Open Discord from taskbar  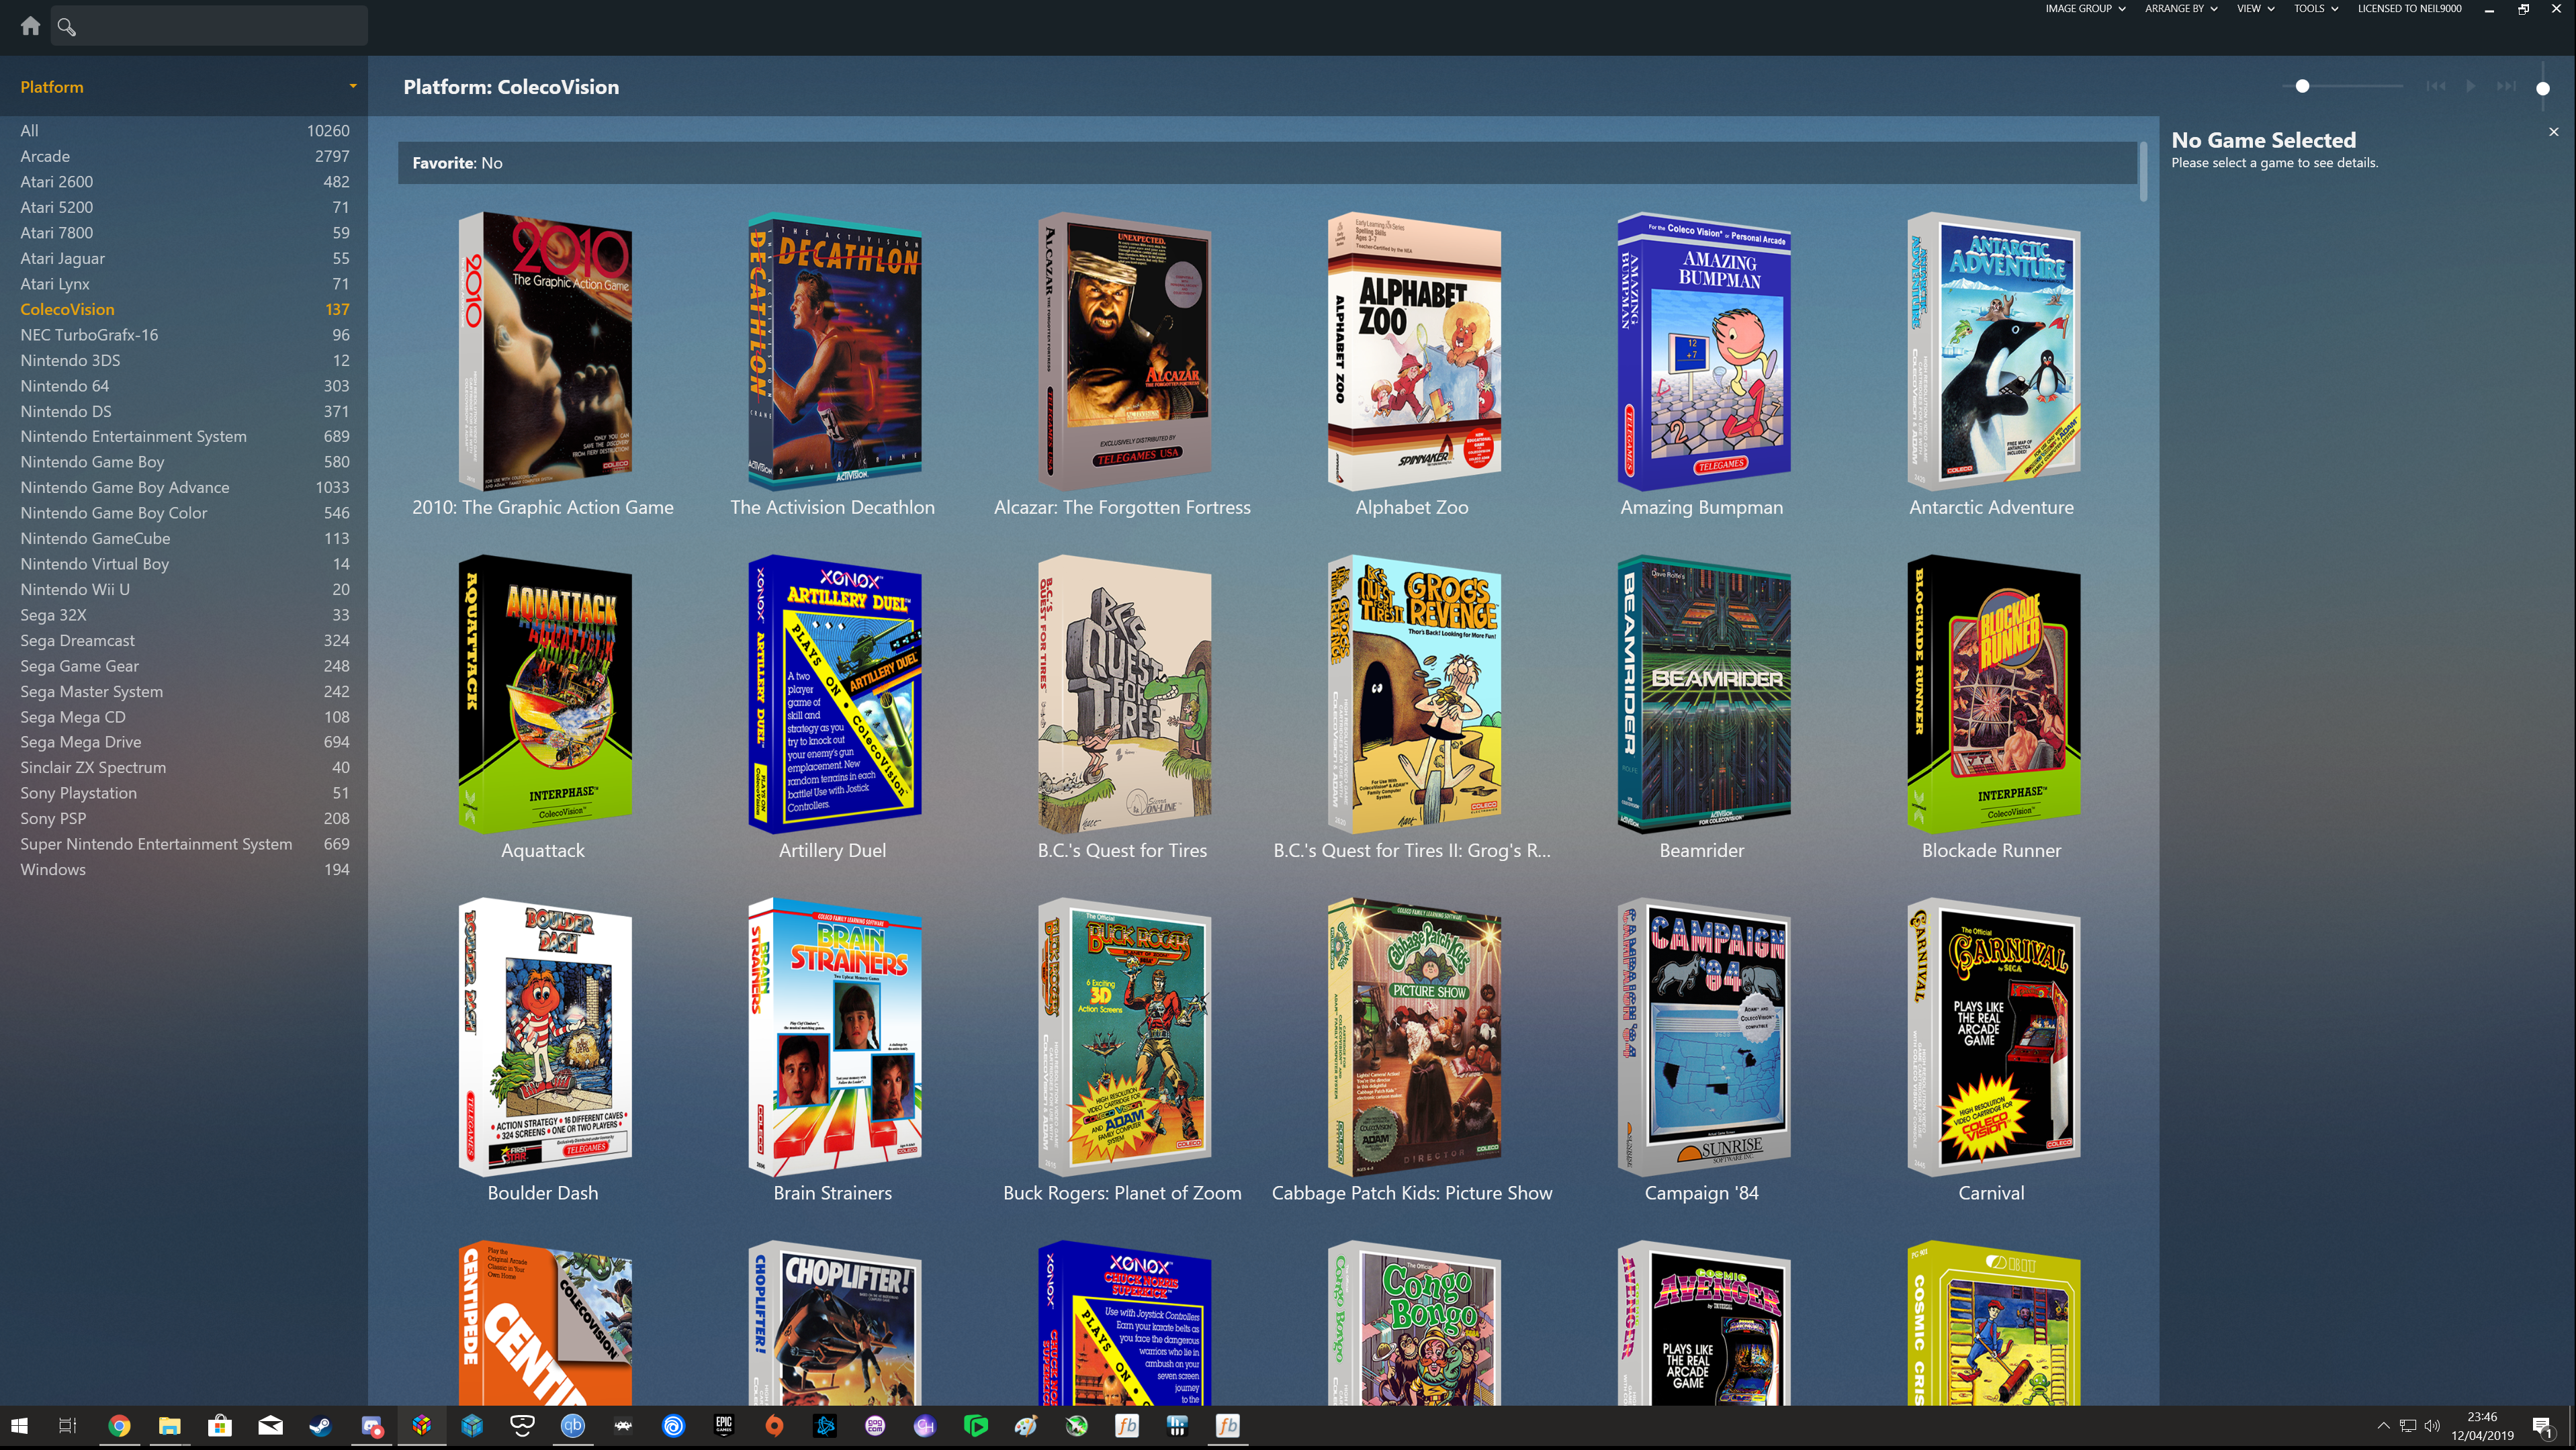pos(371,1426)
